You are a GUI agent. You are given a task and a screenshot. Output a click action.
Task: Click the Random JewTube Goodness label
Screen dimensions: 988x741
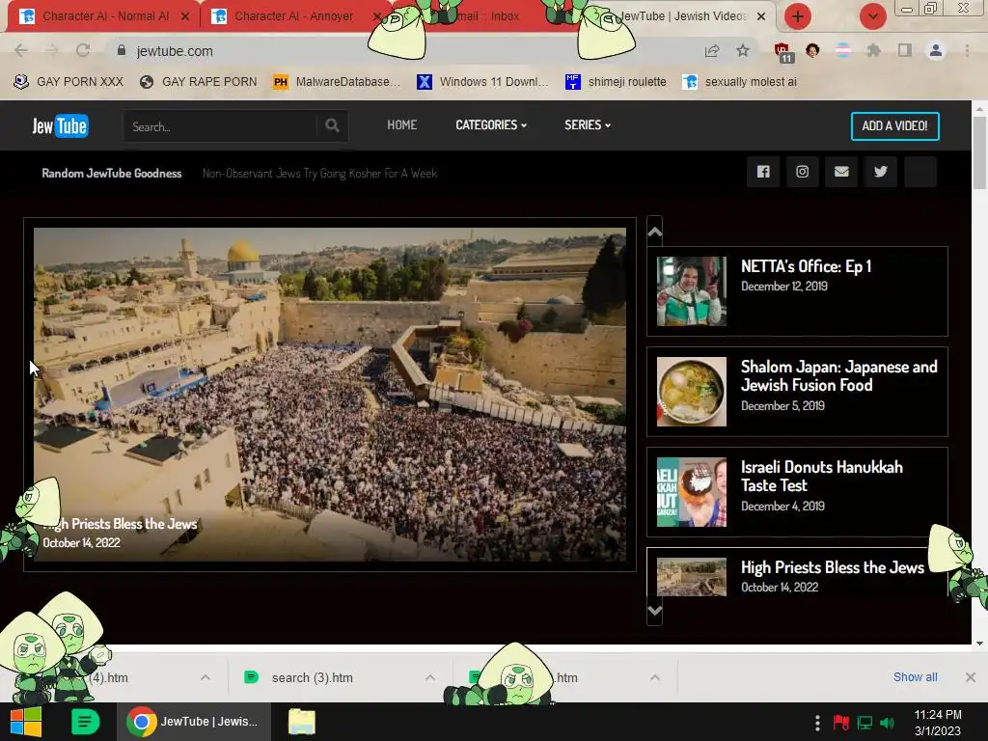point(112,174)
